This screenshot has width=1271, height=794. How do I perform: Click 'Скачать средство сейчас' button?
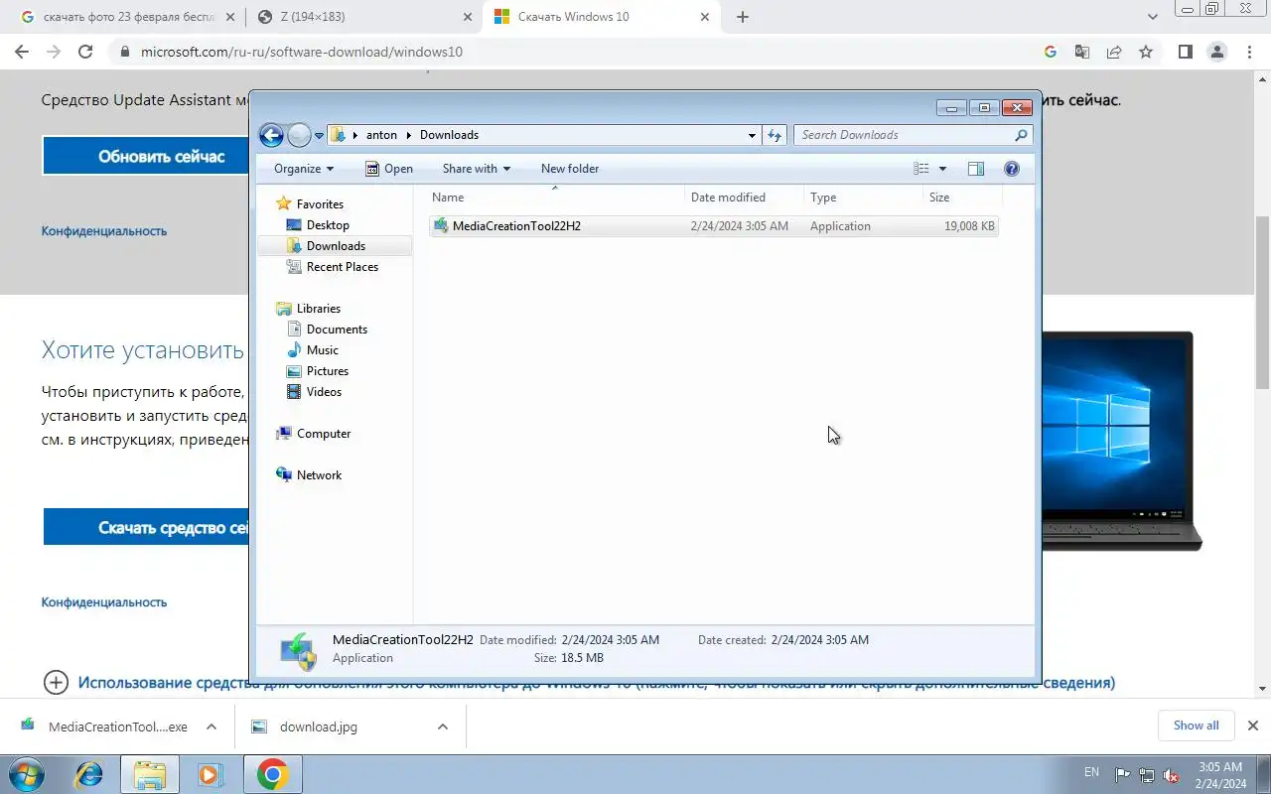pyautogui.click(x=146, y=528)
